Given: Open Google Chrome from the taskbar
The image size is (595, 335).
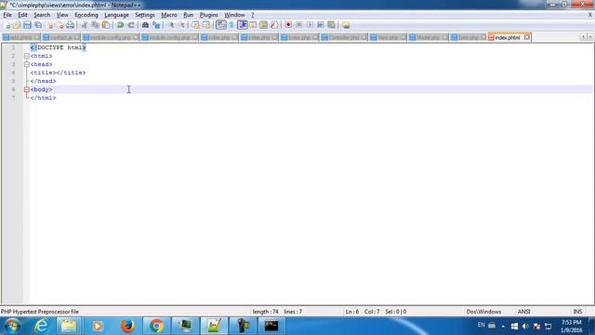Looking at the screenshot, I should [x=156, y=326].
